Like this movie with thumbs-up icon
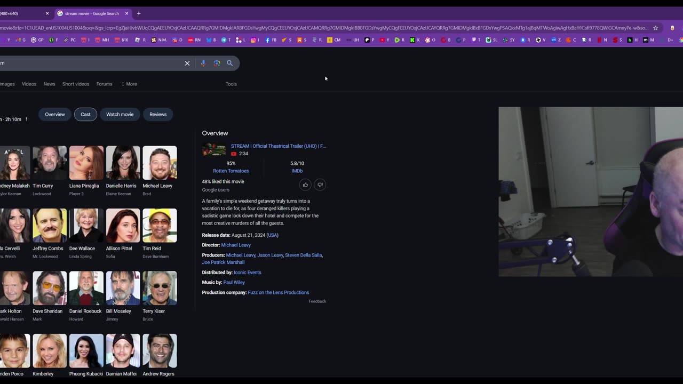The height and width of the screenshot is (384, 683). [x=305, y=185]
